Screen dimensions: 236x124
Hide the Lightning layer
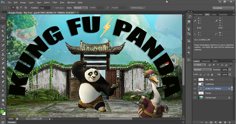pos(195,84)
